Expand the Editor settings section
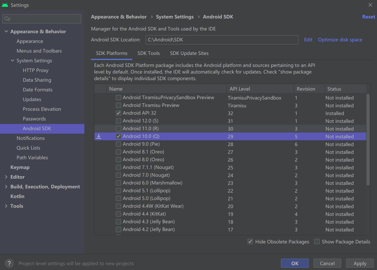The image size is (377, 270). pos(6,177)
